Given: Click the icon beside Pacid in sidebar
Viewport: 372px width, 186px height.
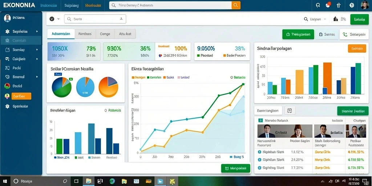Looking at the screenshot, I should (x=7, y=68).
